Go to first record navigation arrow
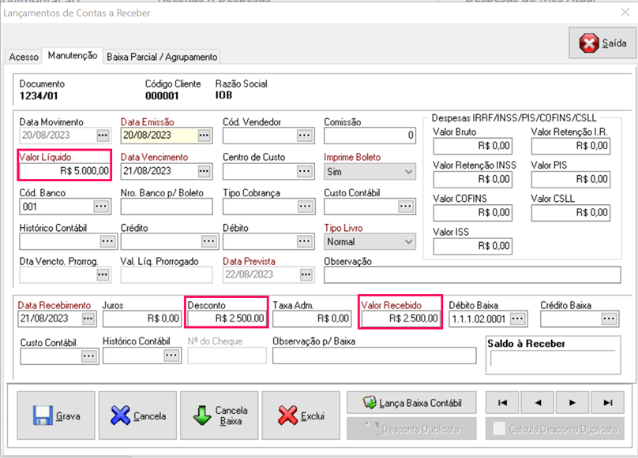The image size is (638, 458). click(502, 402)
